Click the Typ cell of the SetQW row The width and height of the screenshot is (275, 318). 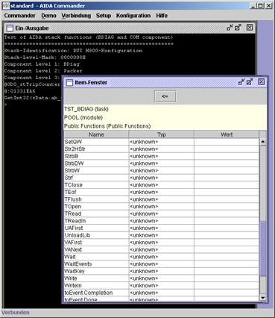tap(162, 142)
